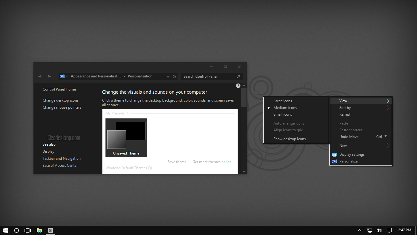Open the Change desktop icons link
This screenshot has height=235, width=417.
pos(60,100)
